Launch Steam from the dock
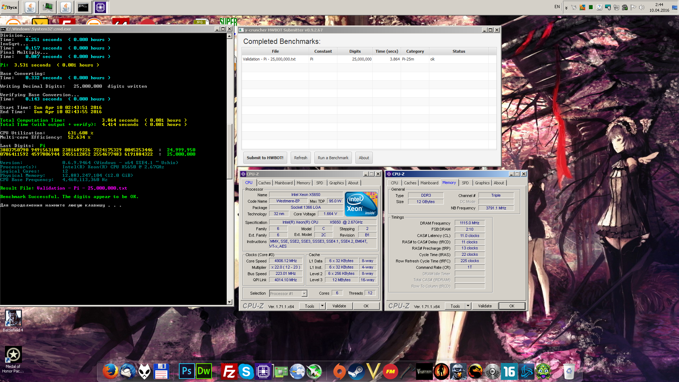Viewport: 679px width, 382px height. tap(356, 371)
